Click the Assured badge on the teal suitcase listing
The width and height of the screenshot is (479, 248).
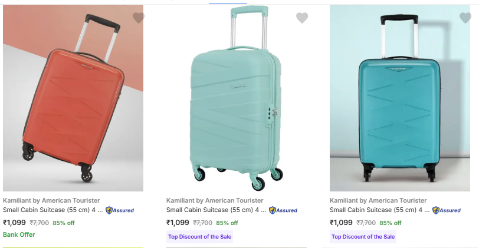[447, 210]
